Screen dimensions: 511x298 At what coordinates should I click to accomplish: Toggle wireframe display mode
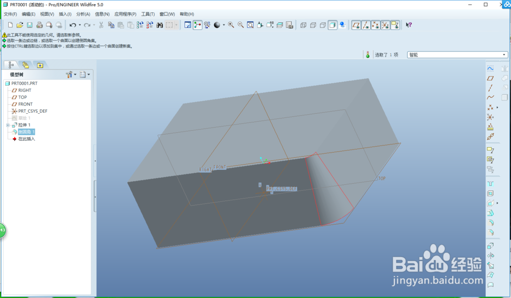click(303, 25)
